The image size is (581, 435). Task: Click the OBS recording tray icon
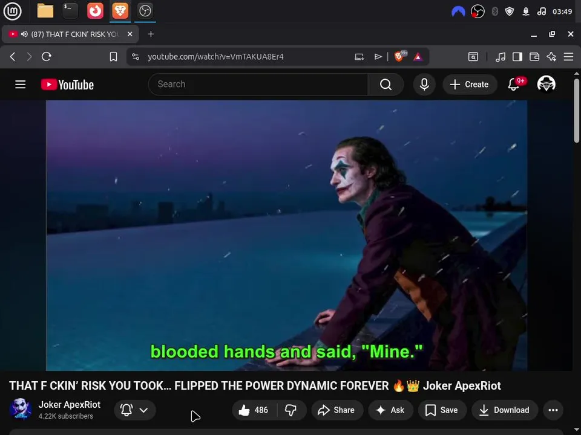pos(478,11)
